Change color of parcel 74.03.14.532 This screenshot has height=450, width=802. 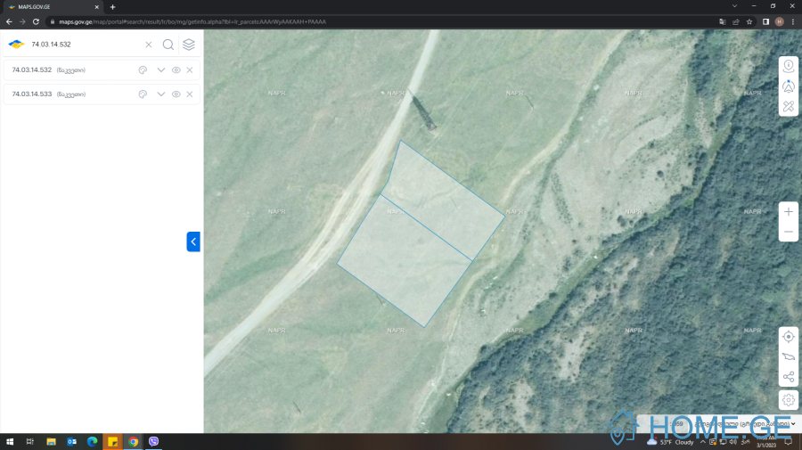(x=143, y=70)
